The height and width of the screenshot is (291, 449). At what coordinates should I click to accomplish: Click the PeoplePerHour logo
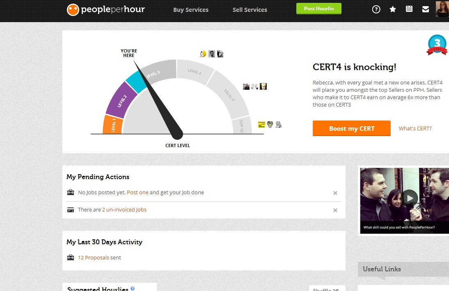105,10
